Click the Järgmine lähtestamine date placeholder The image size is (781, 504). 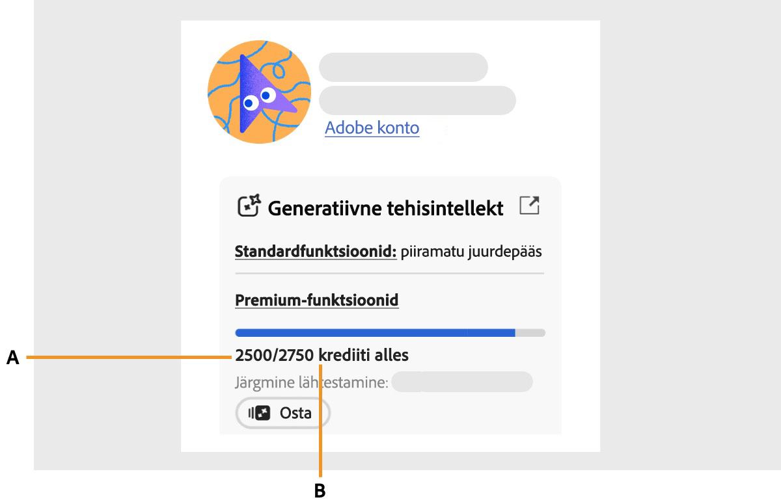462,382
